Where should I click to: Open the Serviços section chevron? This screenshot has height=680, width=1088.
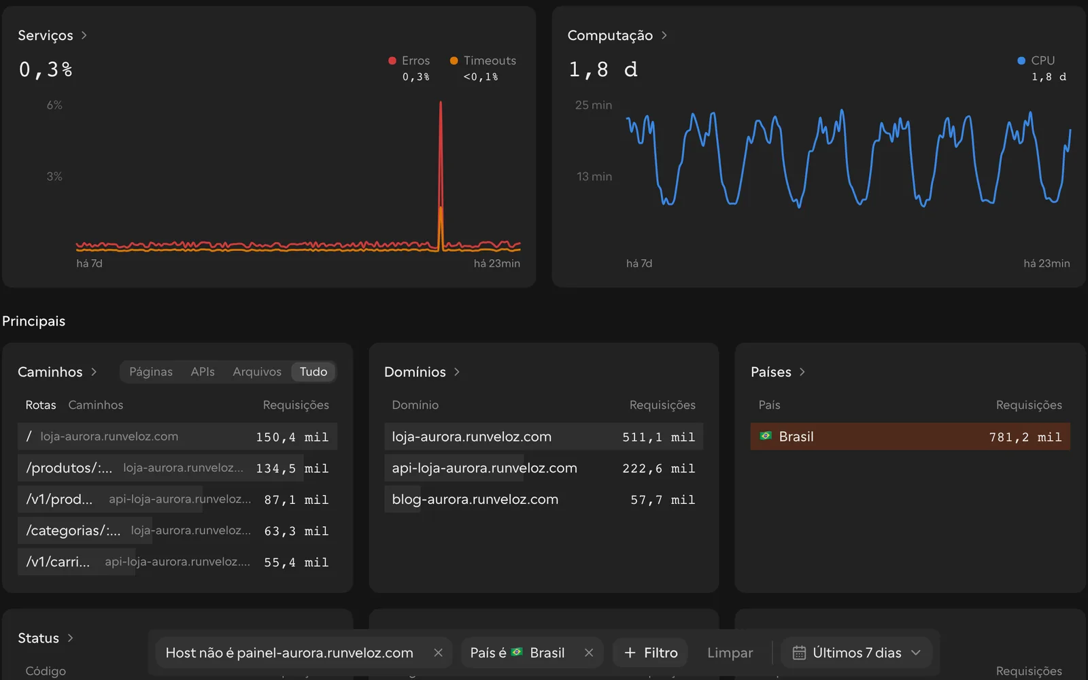pos(84,35)
